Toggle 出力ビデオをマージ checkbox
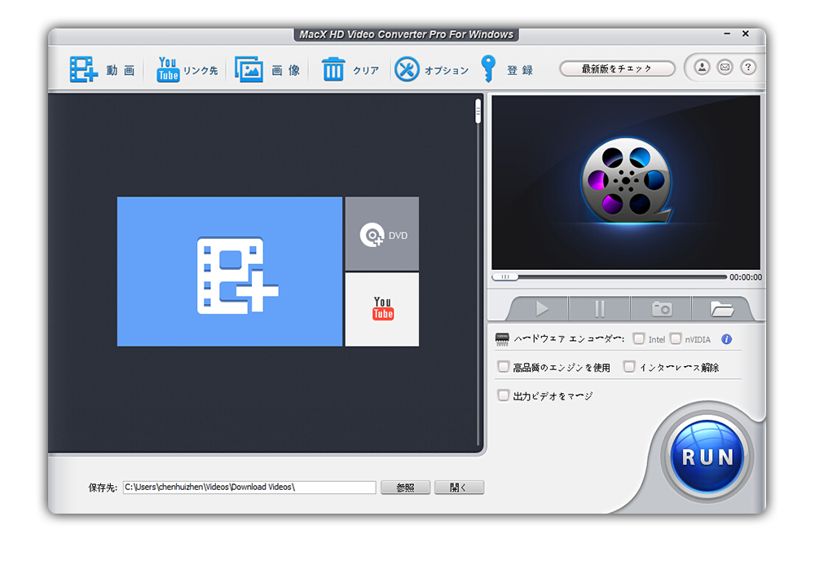 pyautogui.click(x=503, y=395)
